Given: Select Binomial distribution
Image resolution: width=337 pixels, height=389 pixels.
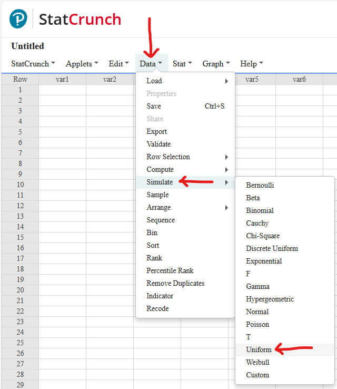Looking at the screenshot, I should (285, 211).
